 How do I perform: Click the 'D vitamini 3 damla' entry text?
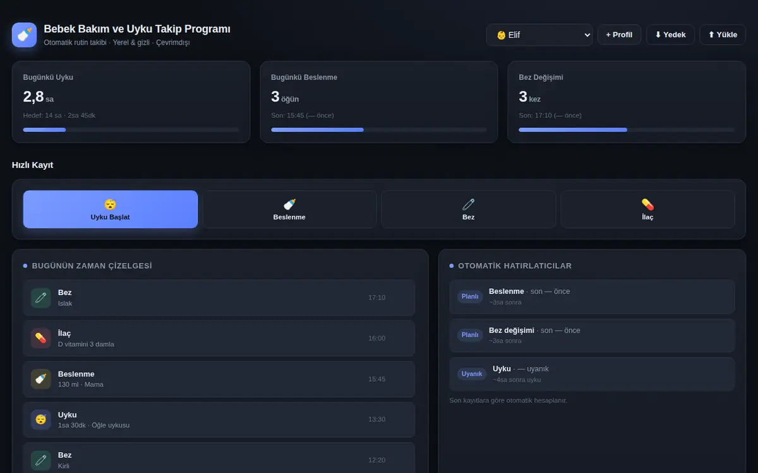pos(86,344)
